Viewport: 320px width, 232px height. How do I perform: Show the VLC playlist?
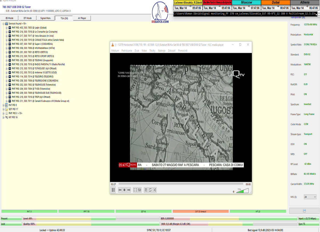tap(146, 190)
